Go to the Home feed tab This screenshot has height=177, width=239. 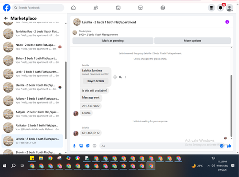[x=73, y=8]
